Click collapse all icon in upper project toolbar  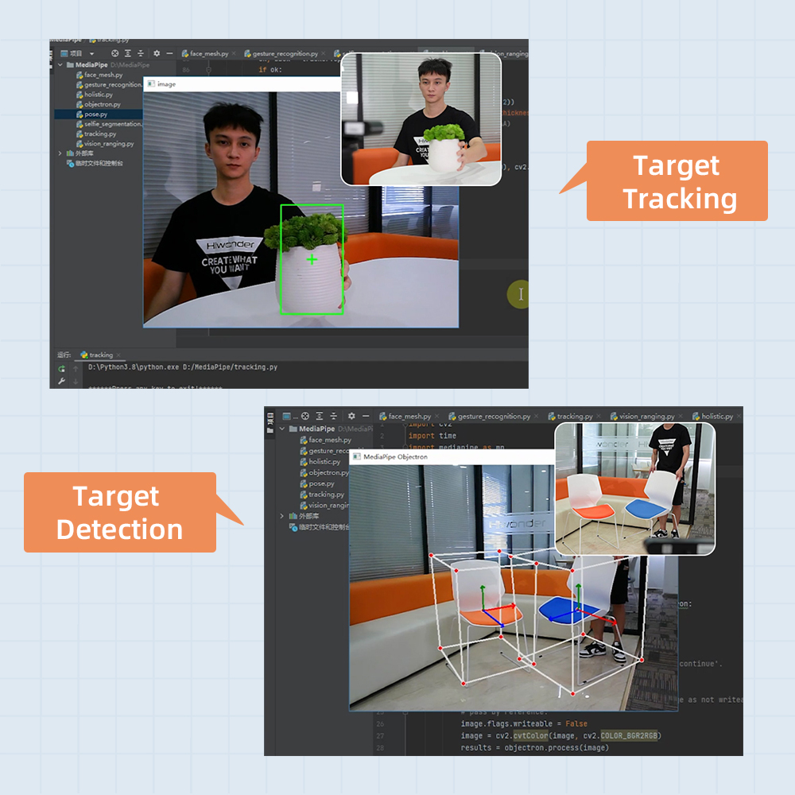point(141,53)
